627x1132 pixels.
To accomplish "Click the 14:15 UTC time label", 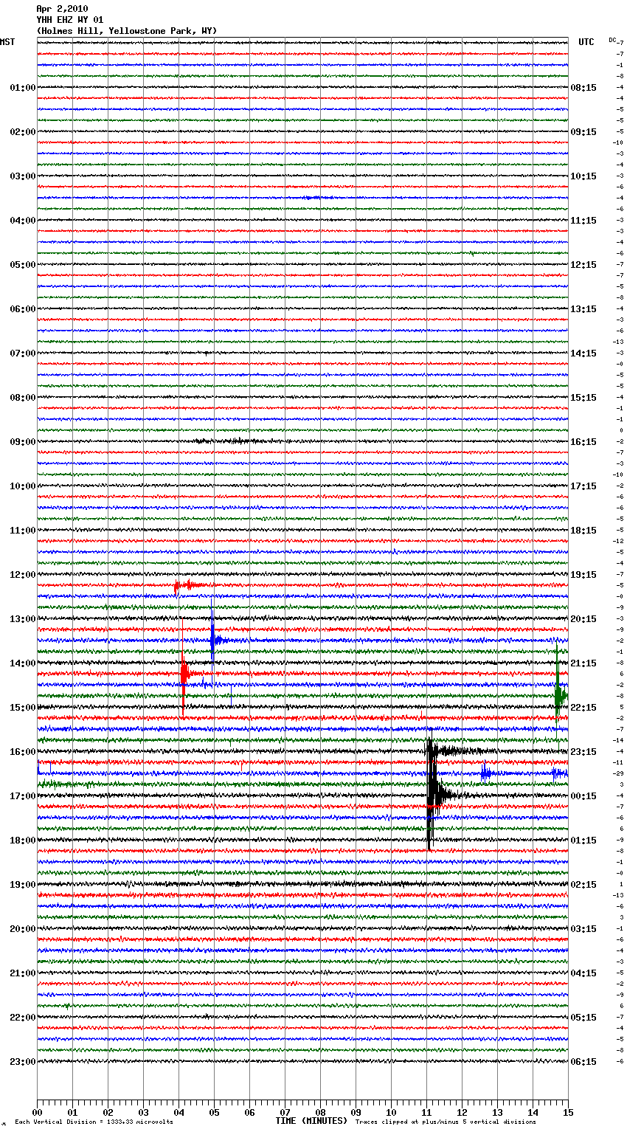I will pyautogui.click(x=583, y=353).
